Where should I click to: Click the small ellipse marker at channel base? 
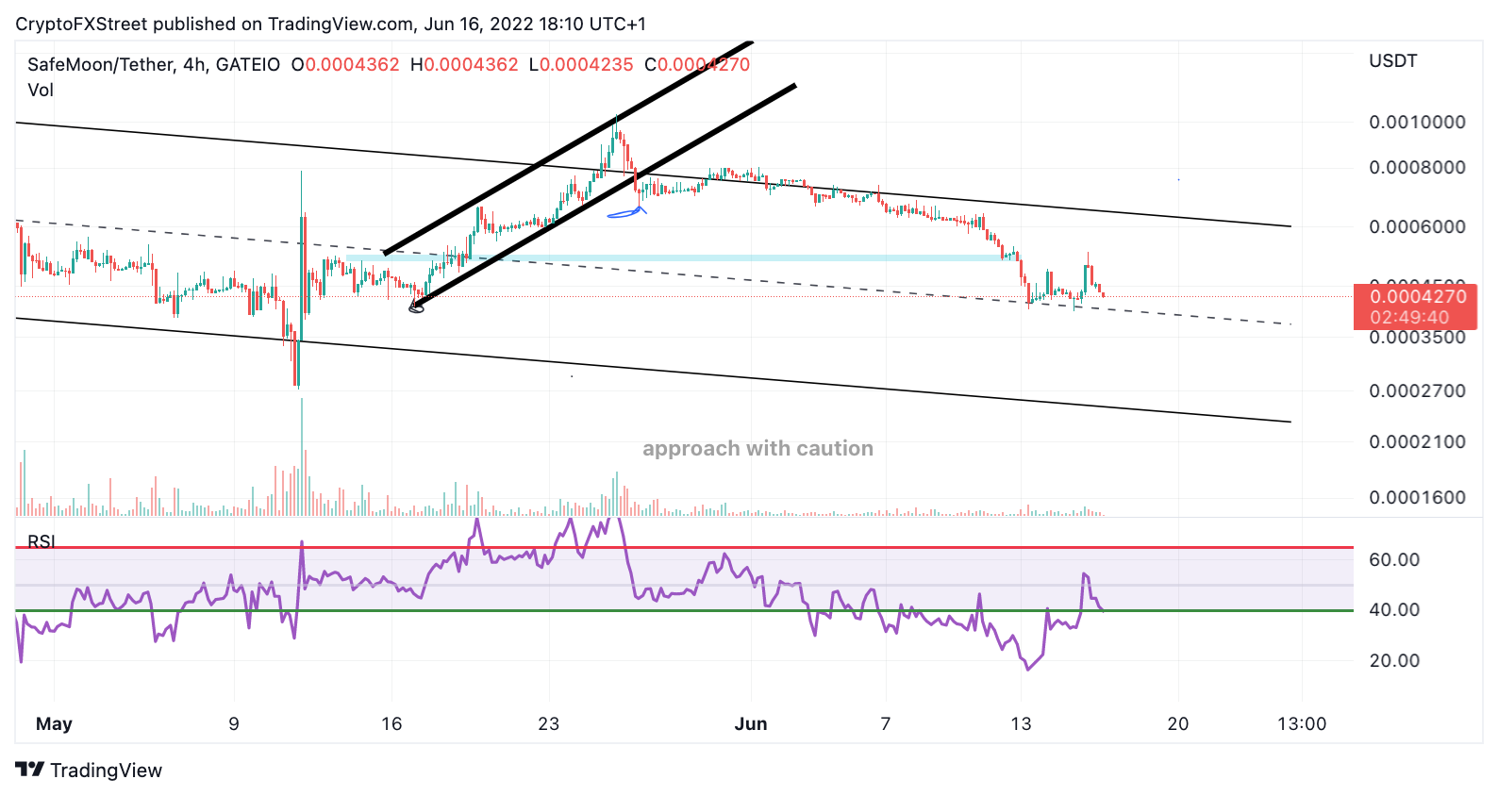(x=416, y=307)
